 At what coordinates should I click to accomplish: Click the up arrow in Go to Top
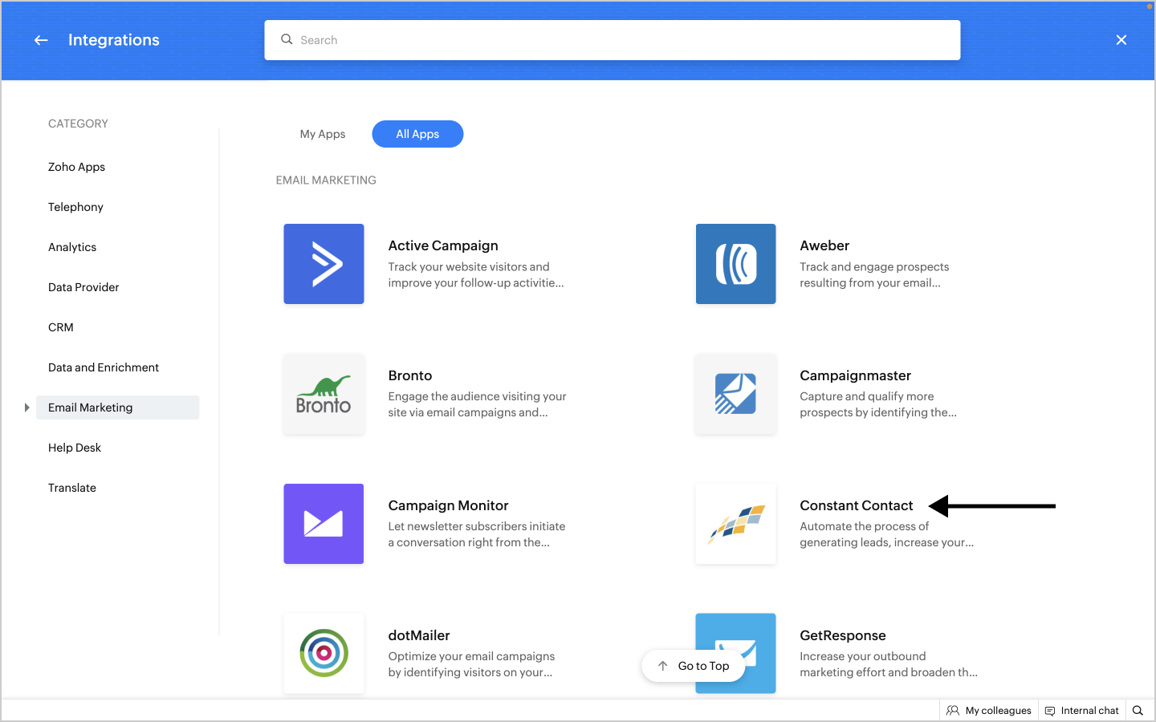[x=662, y=666]
